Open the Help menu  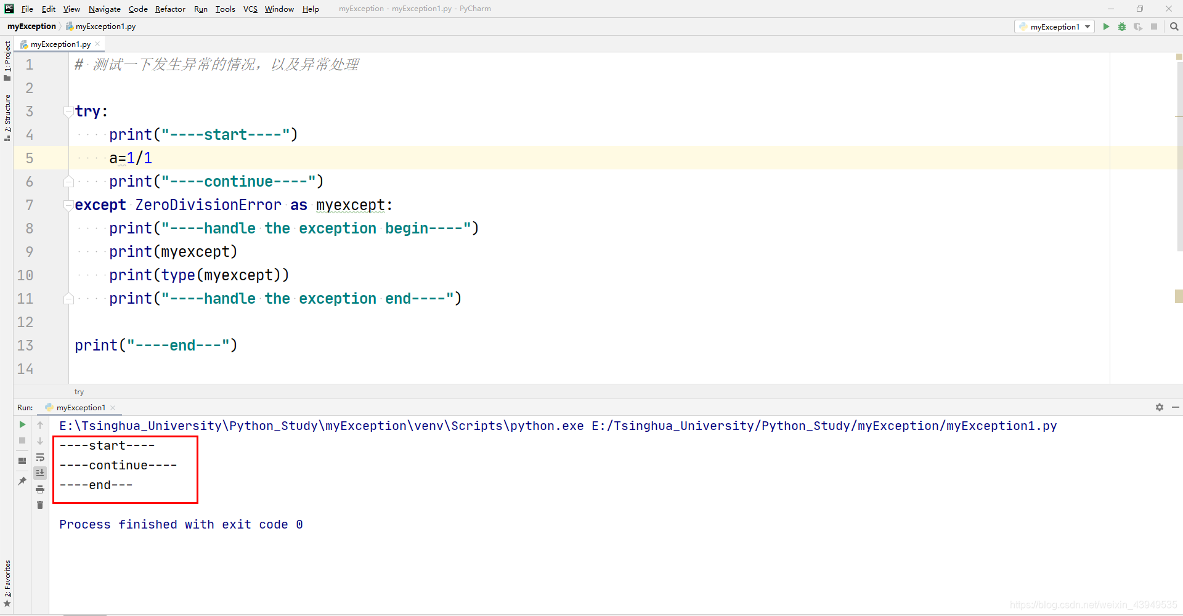coord(311,9)
